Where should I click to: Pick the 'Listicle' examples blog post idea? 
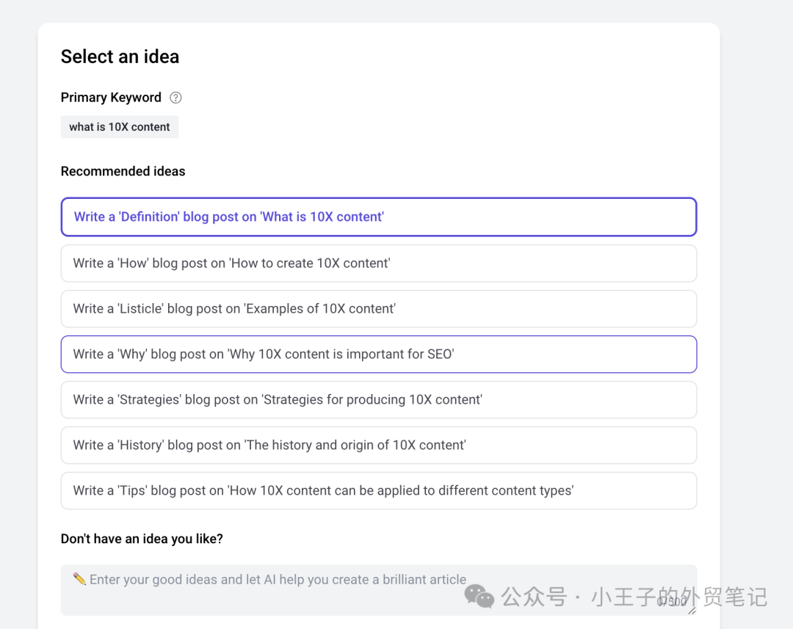click(378, 308)
